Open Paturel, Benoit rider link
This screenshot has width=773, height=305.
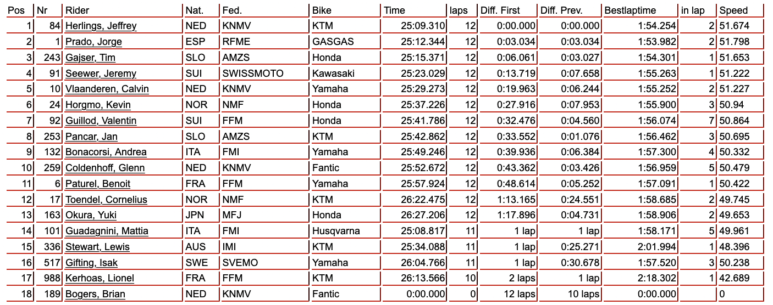coord(98,184)
